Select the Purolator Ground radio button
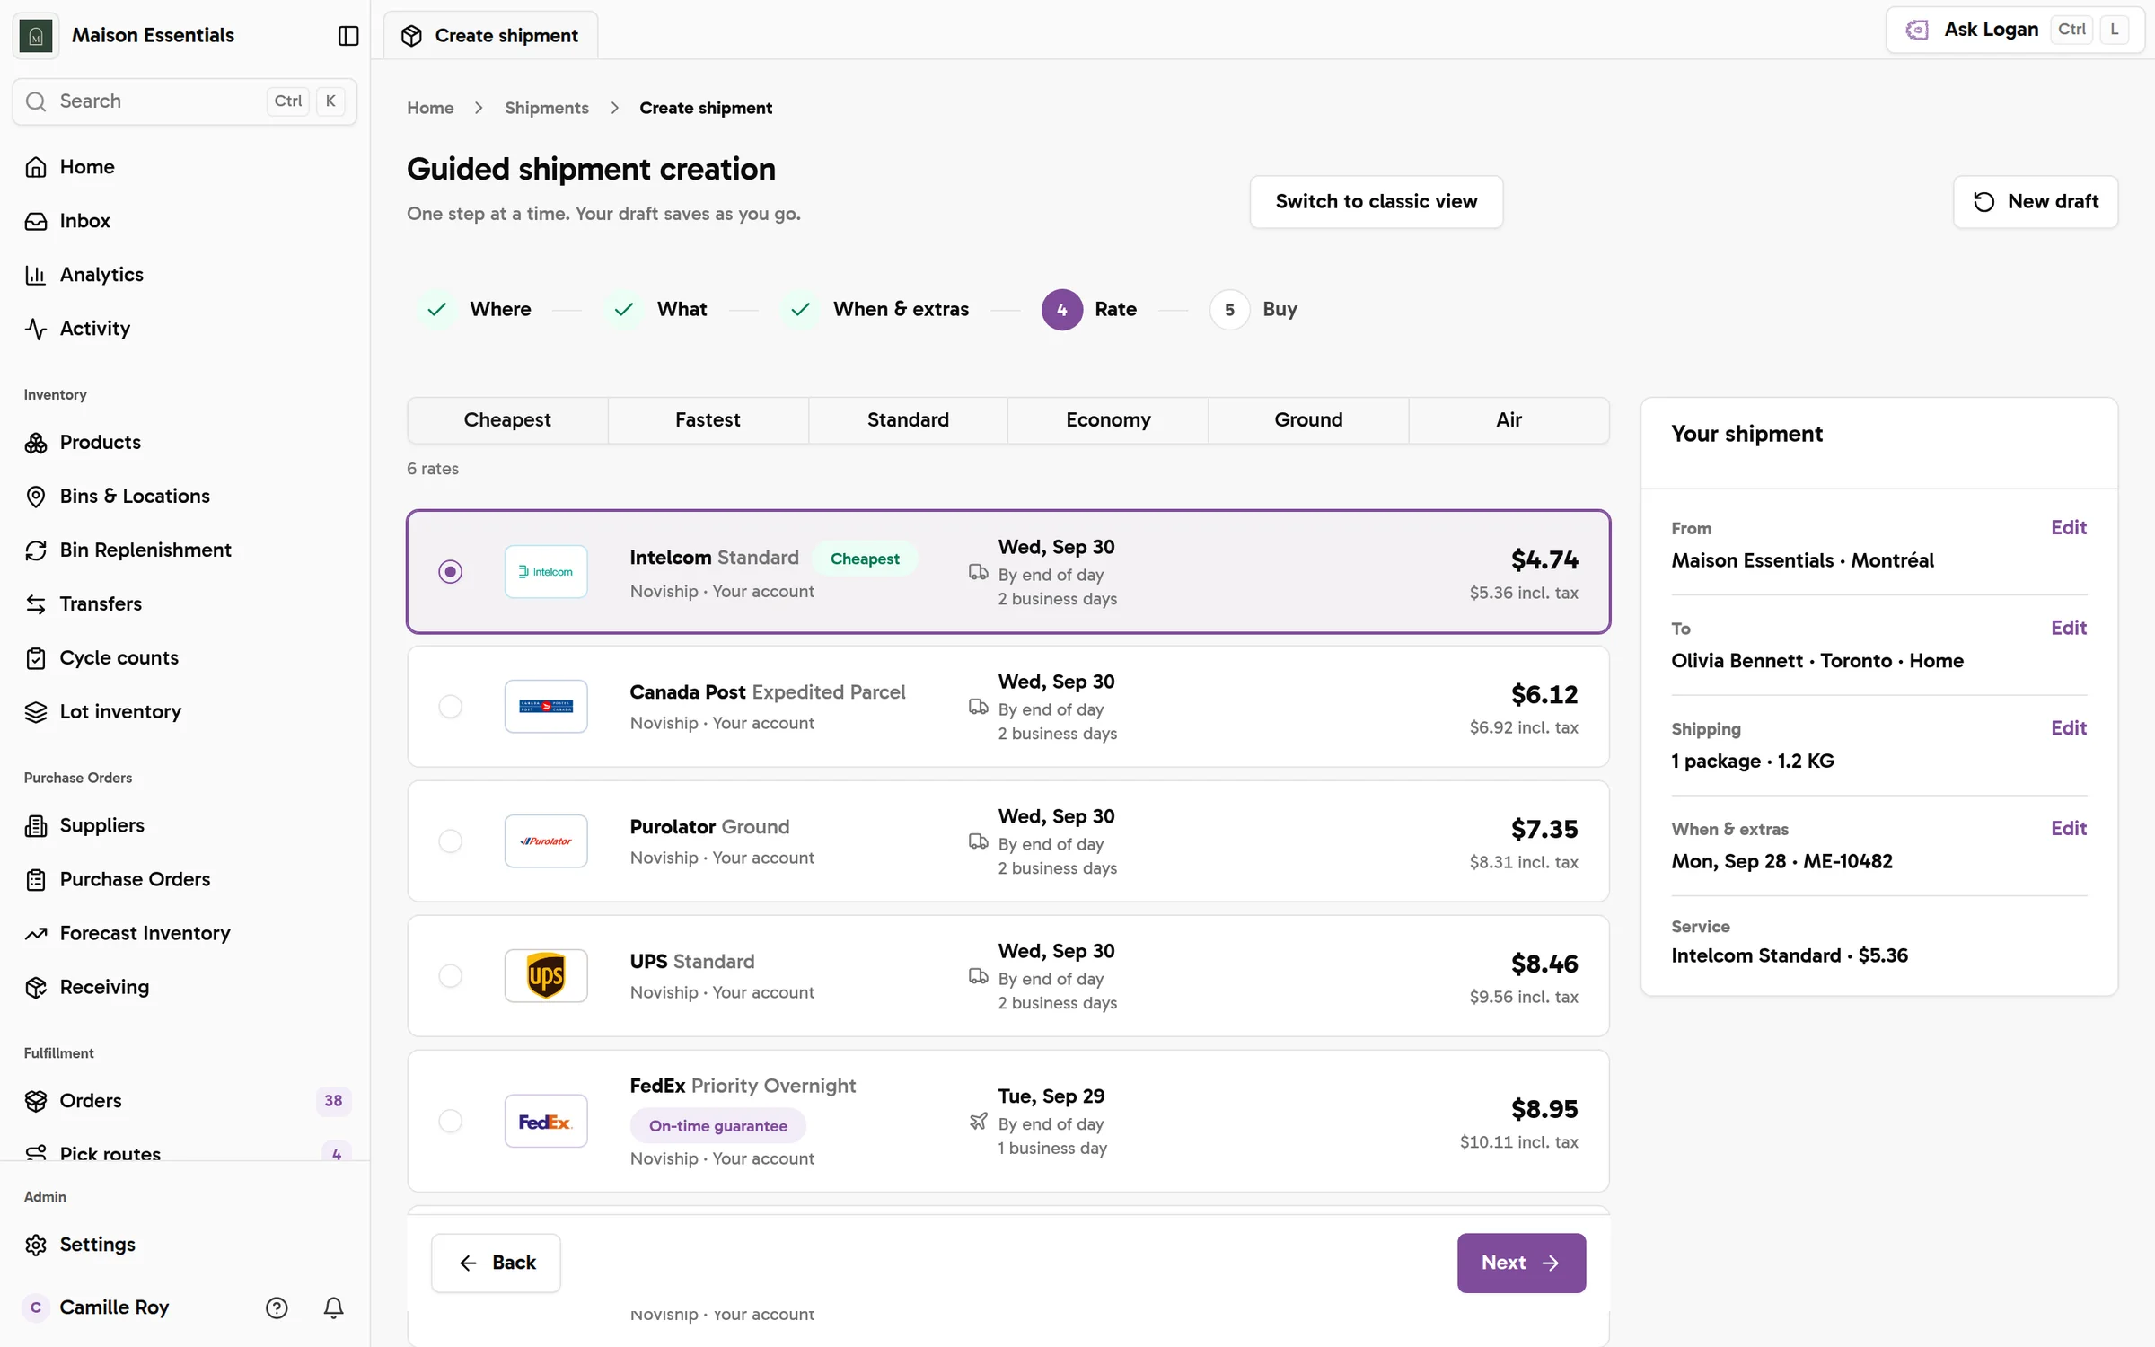Image resolution: width=2155 pixels, height=1347 pixels. [451, 841]
